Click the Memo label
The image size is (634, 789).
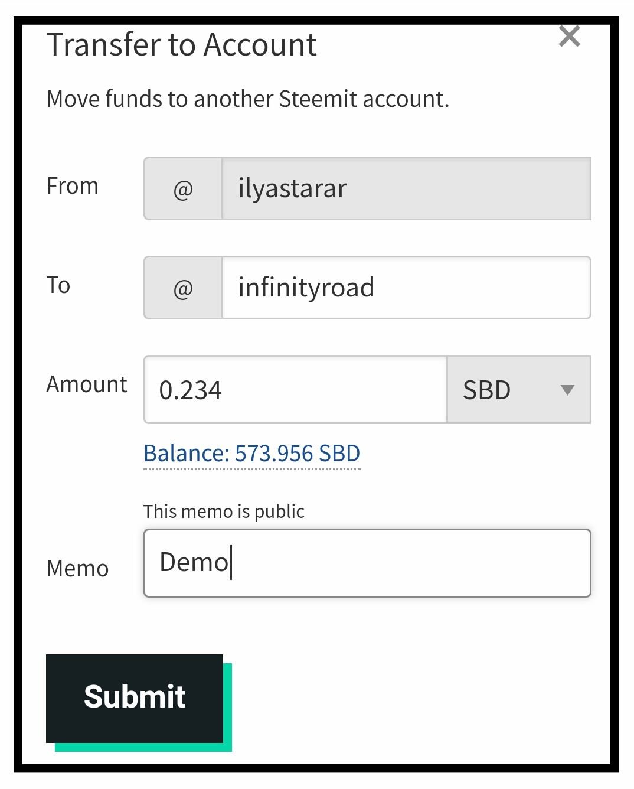coord(78,569)
